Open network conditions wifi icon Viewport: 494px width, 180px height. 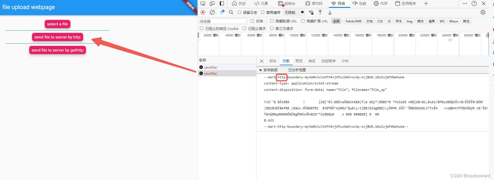pyautogui.click(x=311, y=12)
